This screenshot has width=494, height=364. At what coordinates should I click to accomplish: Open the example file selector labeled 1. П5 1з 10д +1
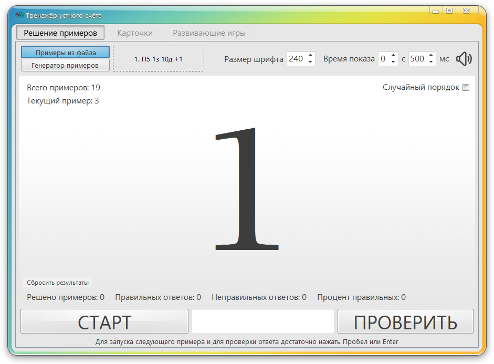(x=158, y=59)
